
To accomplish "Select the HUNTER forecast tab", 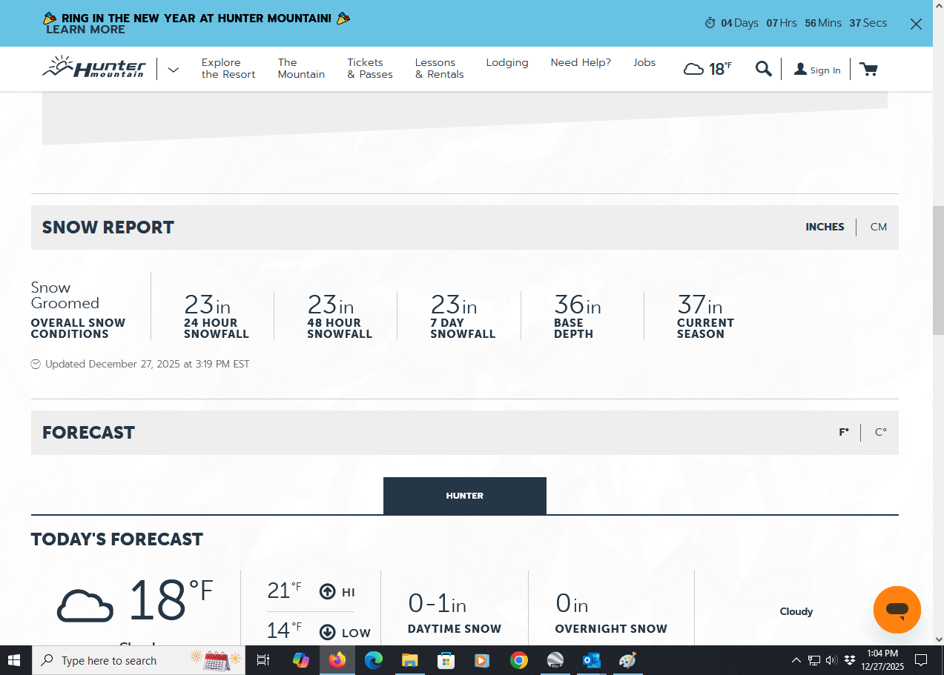I will (x=464, y=496).
